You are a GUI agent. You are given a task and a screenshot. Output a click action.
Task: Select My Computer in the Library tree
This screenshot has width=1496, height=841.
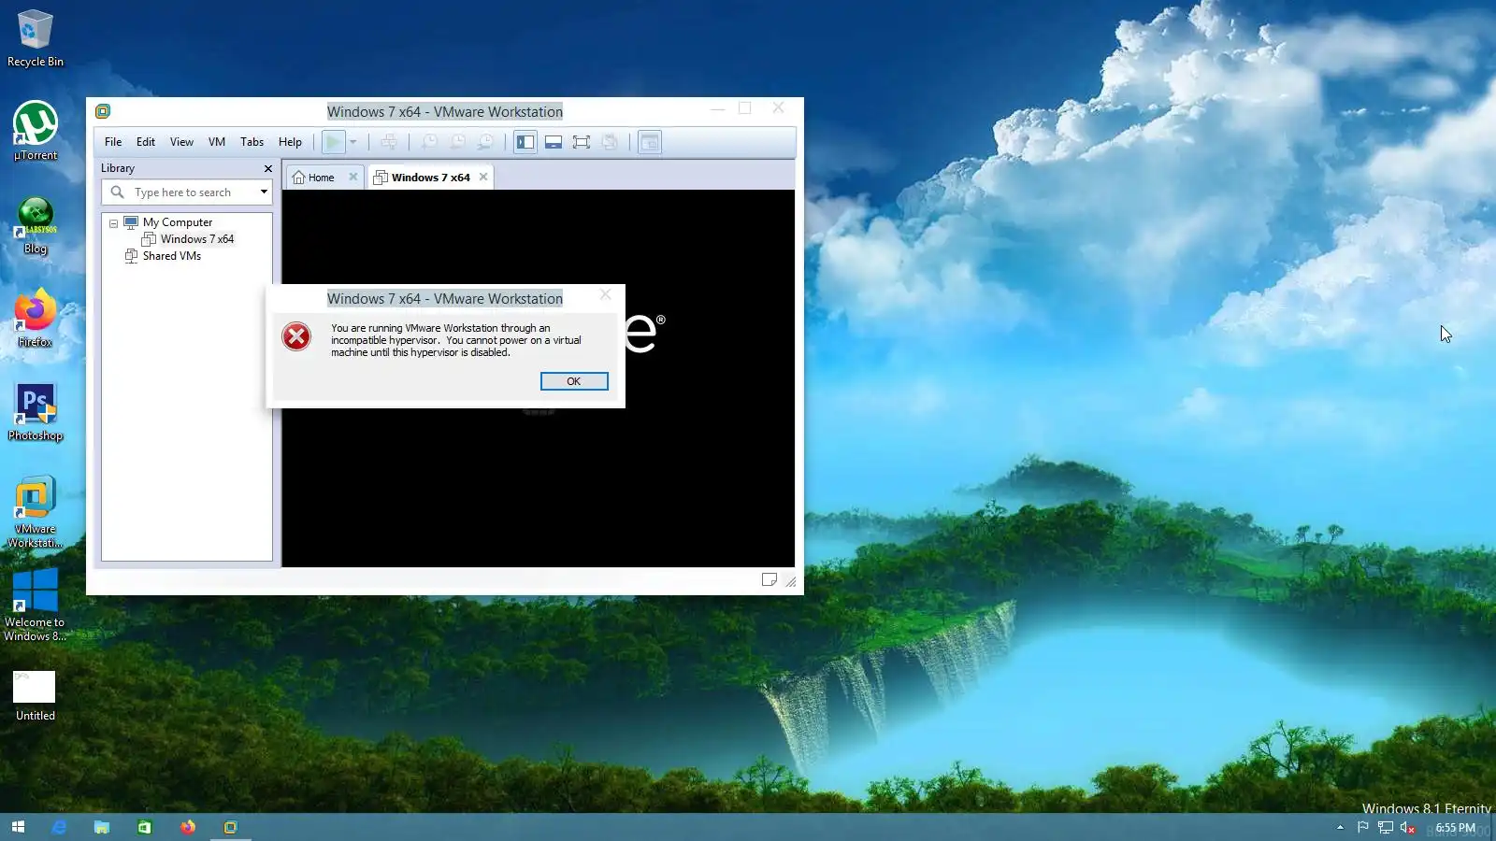(x=178, y=222)
